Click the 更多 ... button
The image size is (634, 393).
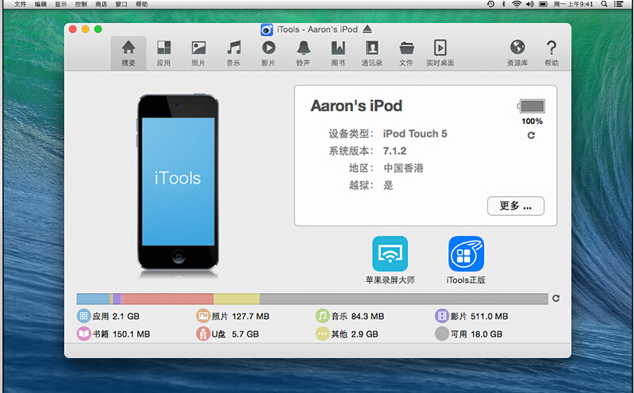coord(515,206)
